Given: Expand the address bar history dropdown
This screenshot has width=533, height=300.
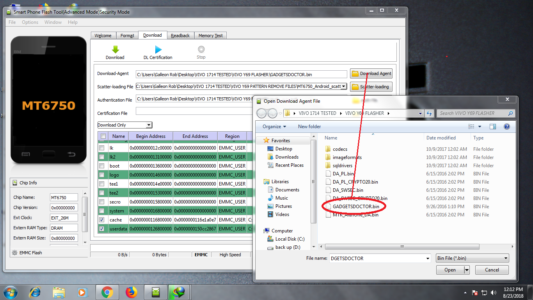Looking at the screenshot, I should [420, 113].
